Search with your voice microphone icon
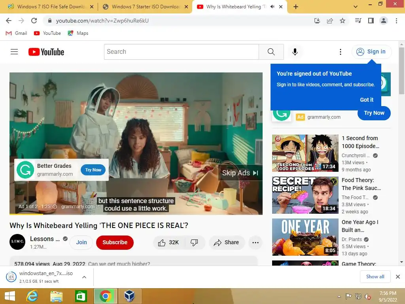 [x=295, y=52]
